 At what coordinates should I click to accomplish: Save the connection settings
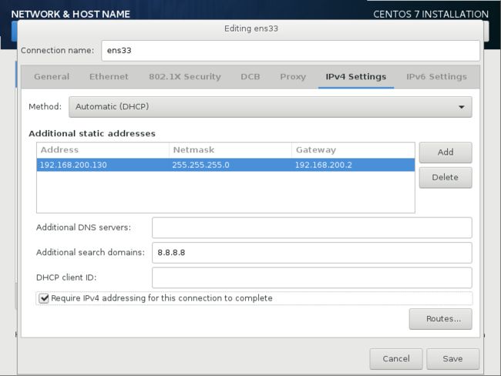pos(452,359)
